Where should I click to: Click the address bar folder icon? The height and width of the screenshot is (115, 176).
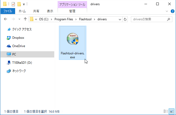coord(32,19)
